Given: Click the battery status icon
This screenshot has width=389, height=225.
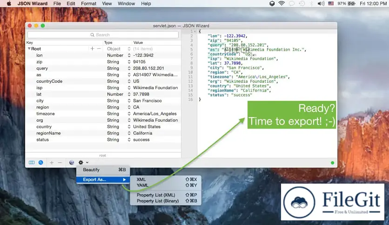Looking at the screenshot, I should coord(352,3).
